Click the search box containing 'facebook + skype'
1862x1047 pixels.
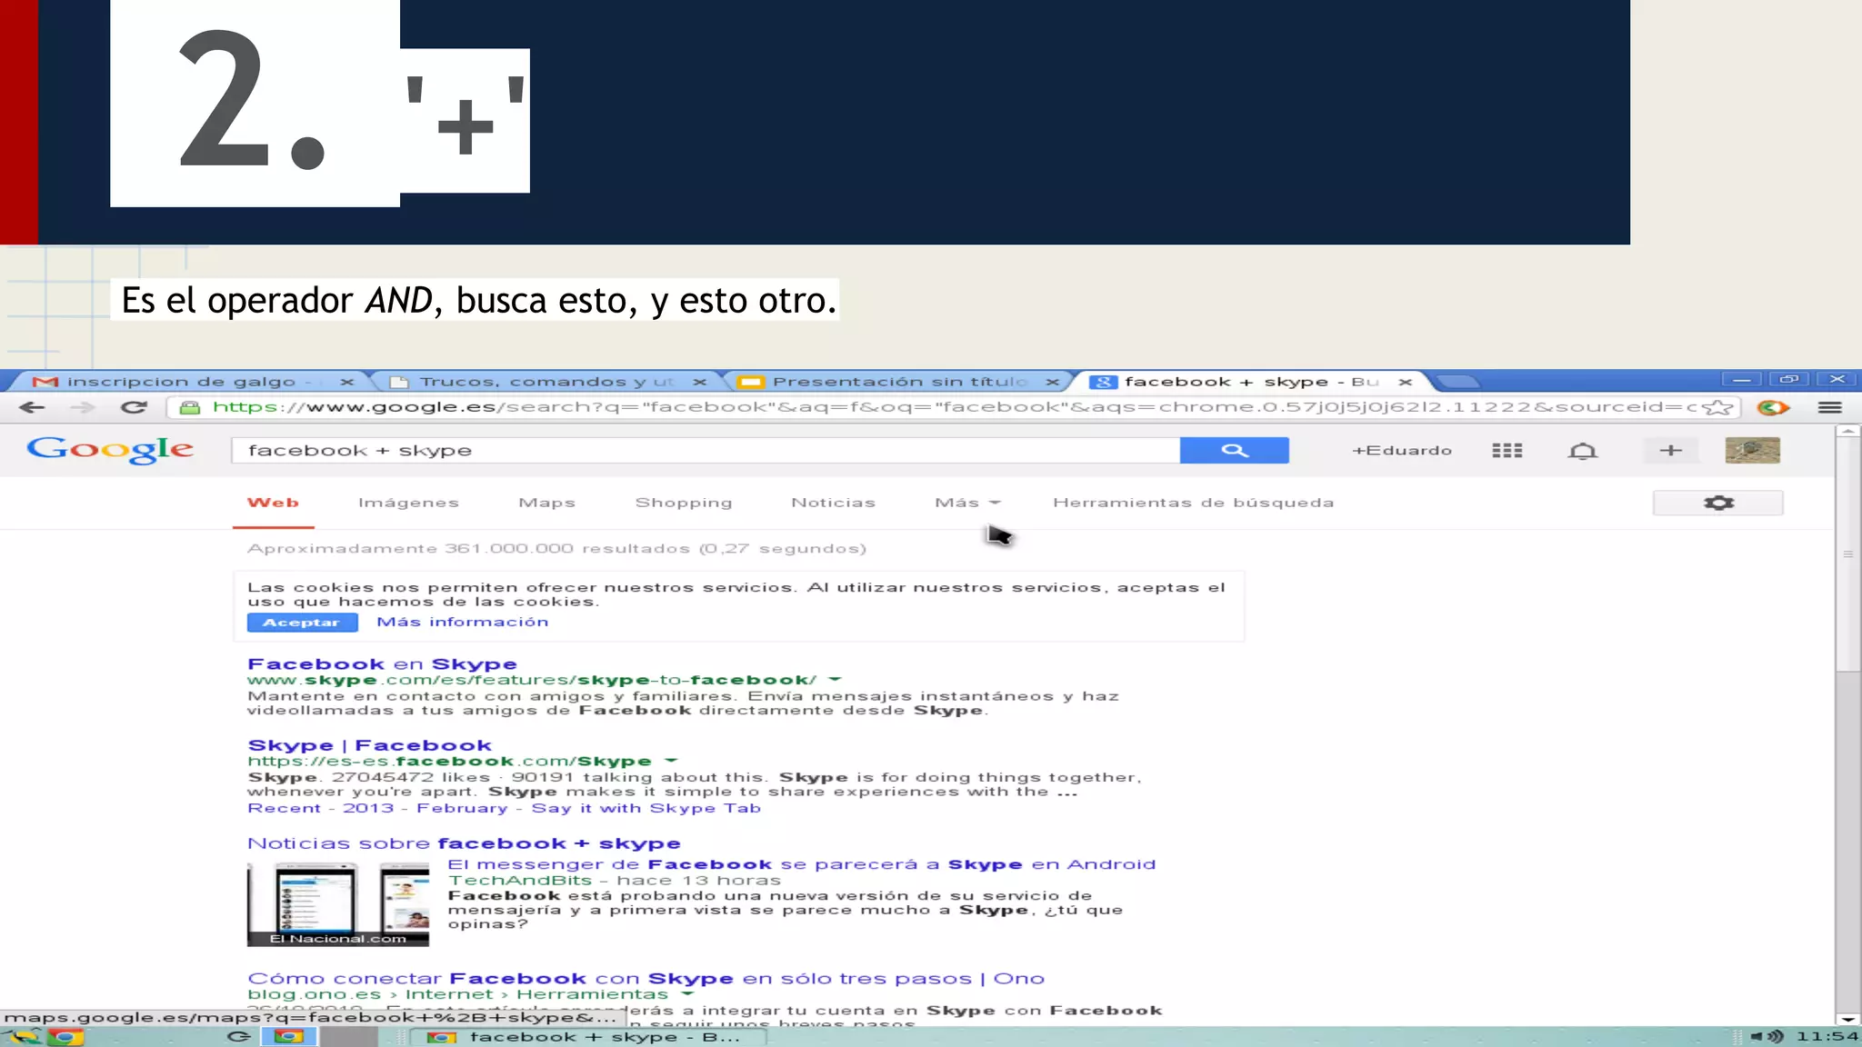(x=706, y=450)
